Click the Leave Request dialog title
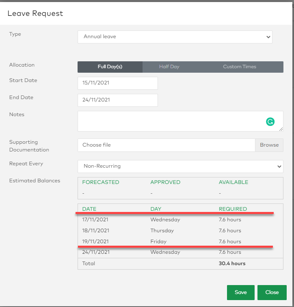 [35, 13]
